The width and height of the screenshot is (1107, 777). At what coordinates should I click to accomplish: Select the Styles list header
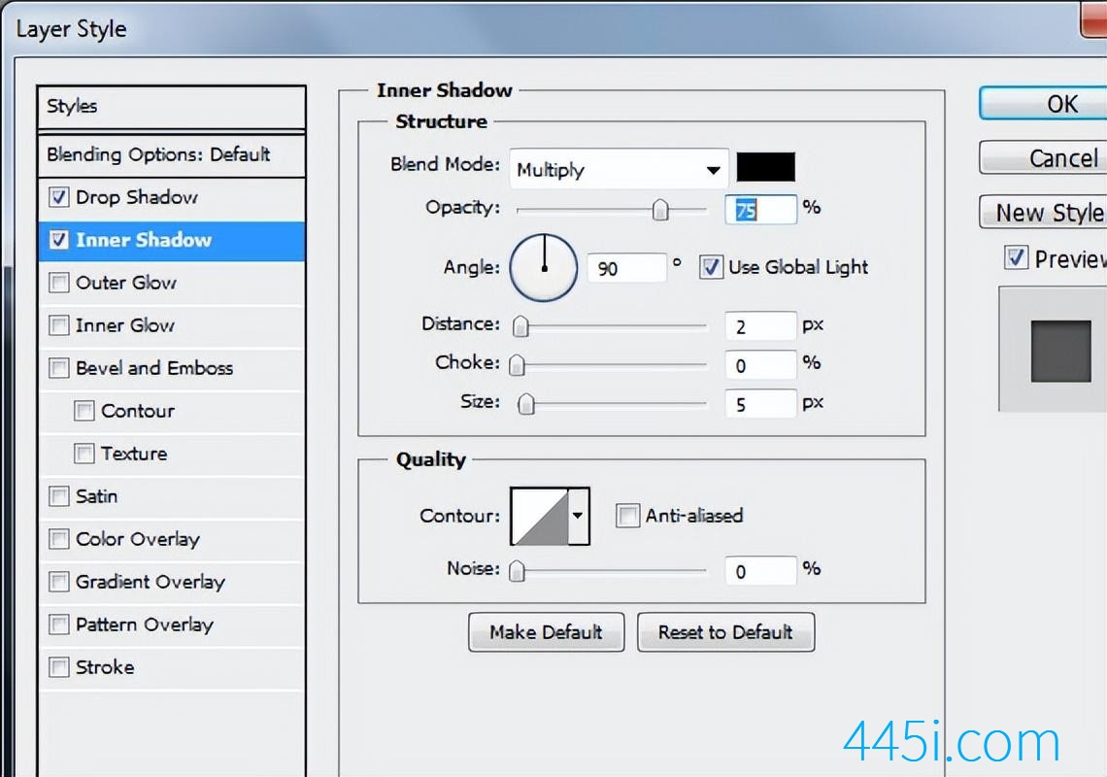click(172, 108)
